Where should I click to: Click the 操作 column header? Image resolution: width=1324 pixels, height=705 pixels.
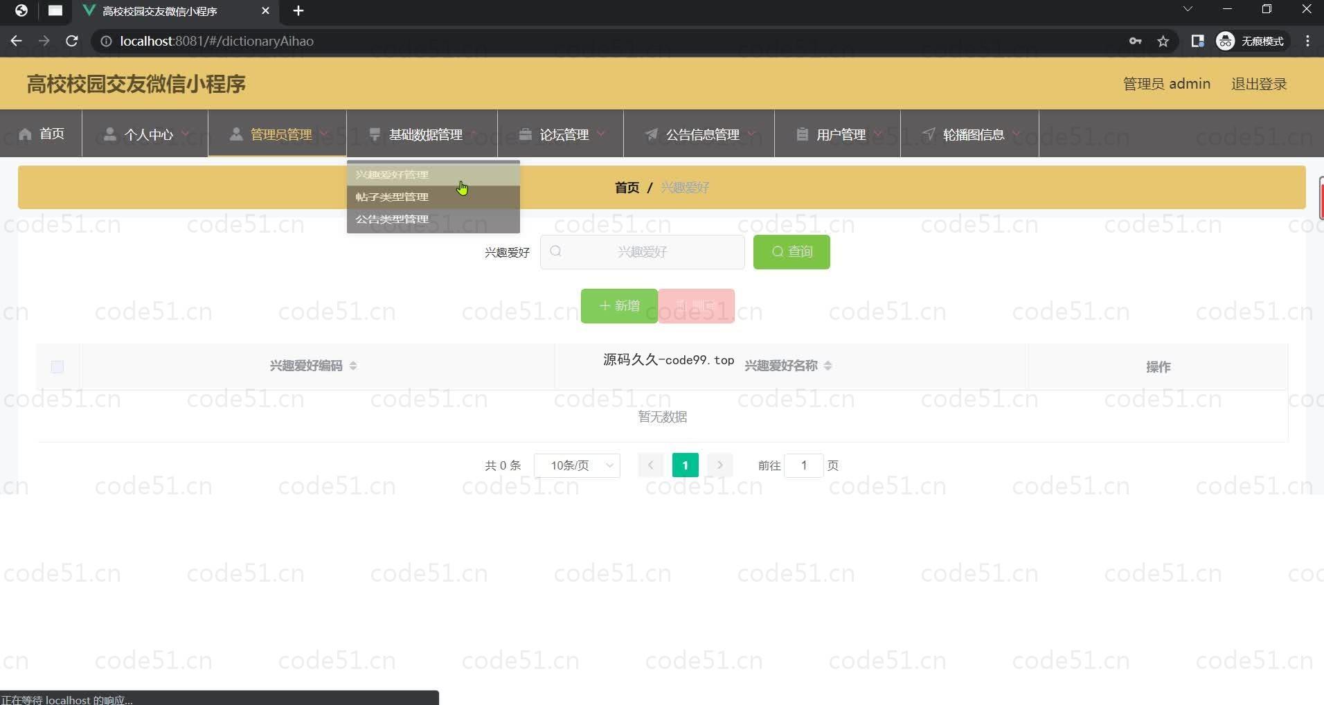pyautogui.click(x=1158, y=367)
